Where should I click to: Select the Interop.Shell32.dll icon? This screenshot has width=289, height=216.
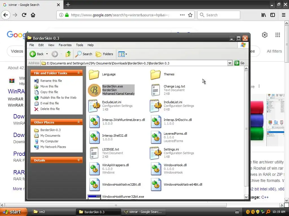[94, 137]
